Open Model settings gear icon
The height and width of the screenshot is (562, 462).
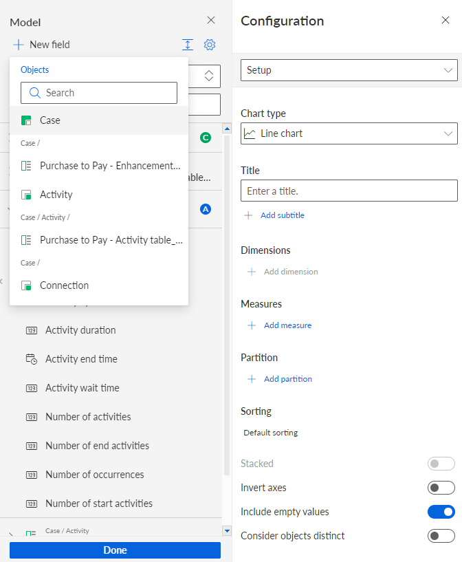[210, 45]
